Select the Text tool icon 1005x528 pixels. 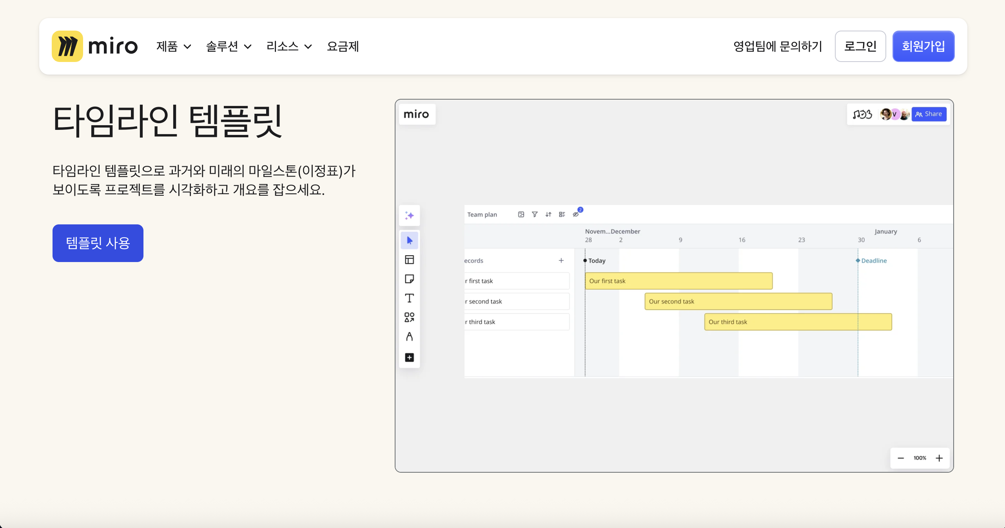(x=409, y=298)
